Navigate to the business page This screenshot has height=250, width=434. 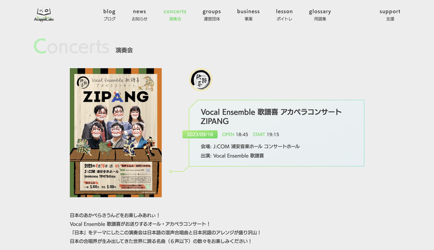coord(248,14)
